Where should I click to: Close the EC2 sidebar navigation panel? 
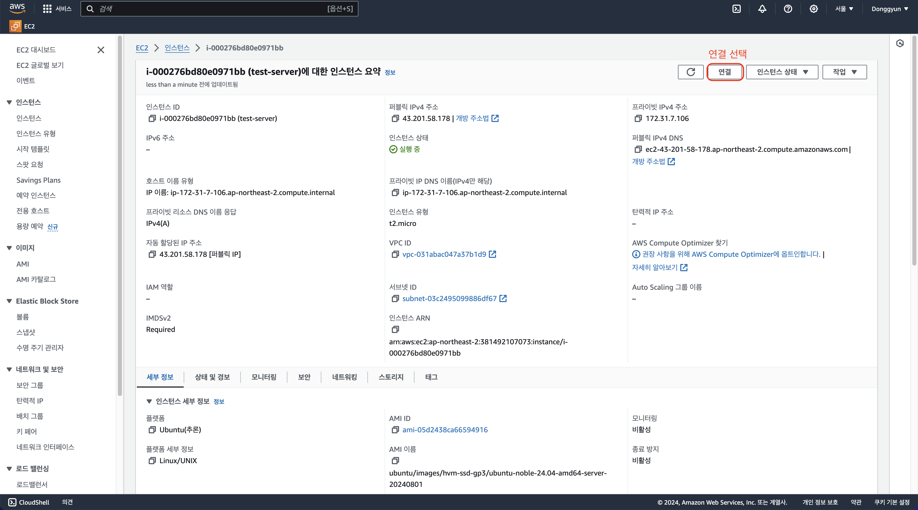101,50
